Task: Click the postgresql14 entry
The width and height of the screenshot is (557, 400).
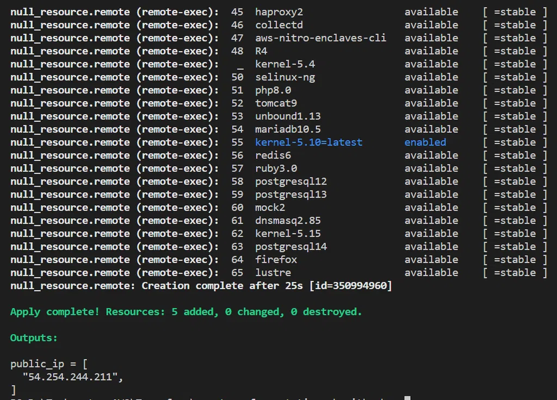Action: click(x=291, y=247)
